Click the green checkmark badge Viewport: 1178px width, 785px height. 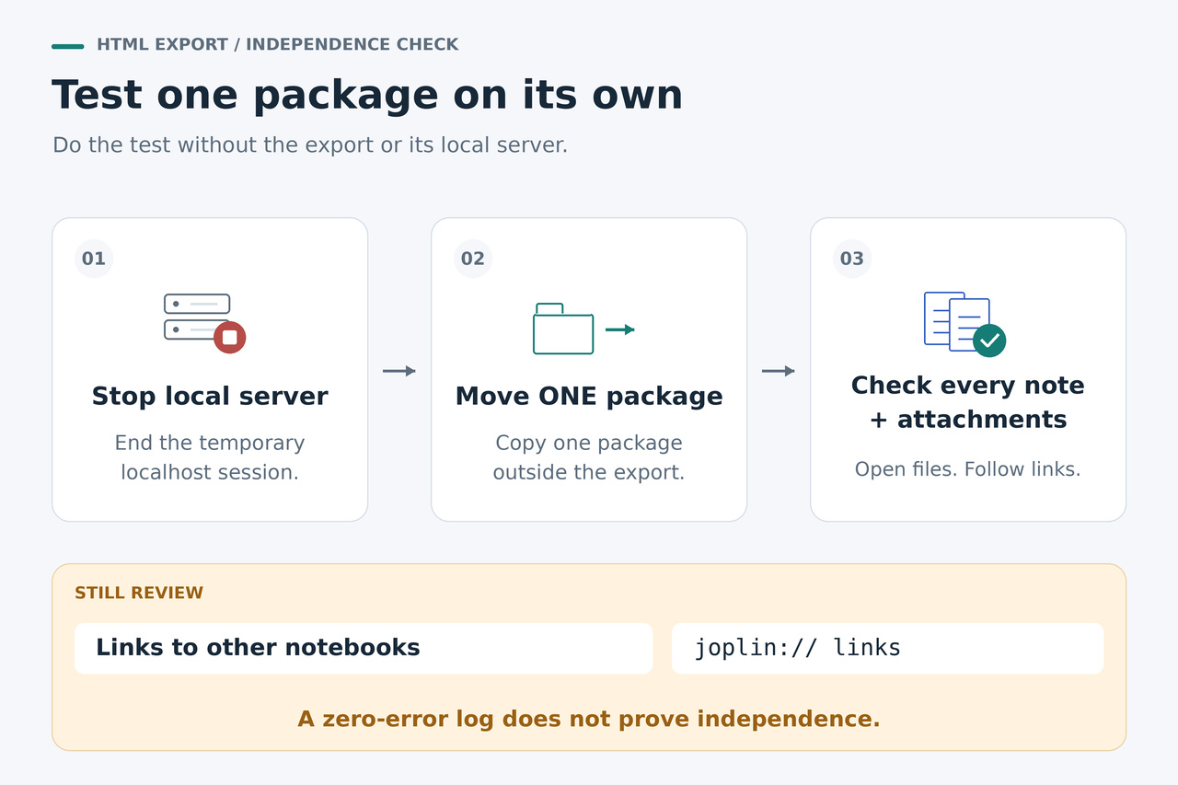[x=989, y=341]
